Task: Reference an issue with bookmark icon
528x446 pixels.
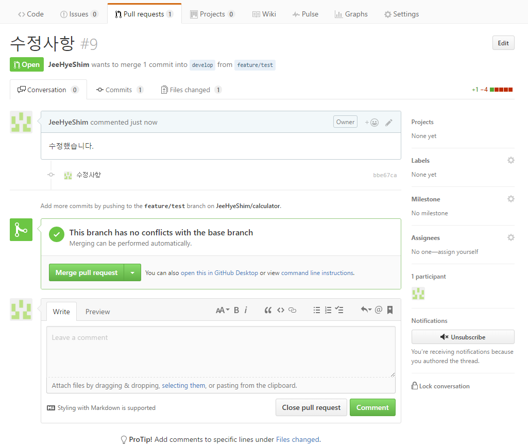Action: (x=390, y=310)
